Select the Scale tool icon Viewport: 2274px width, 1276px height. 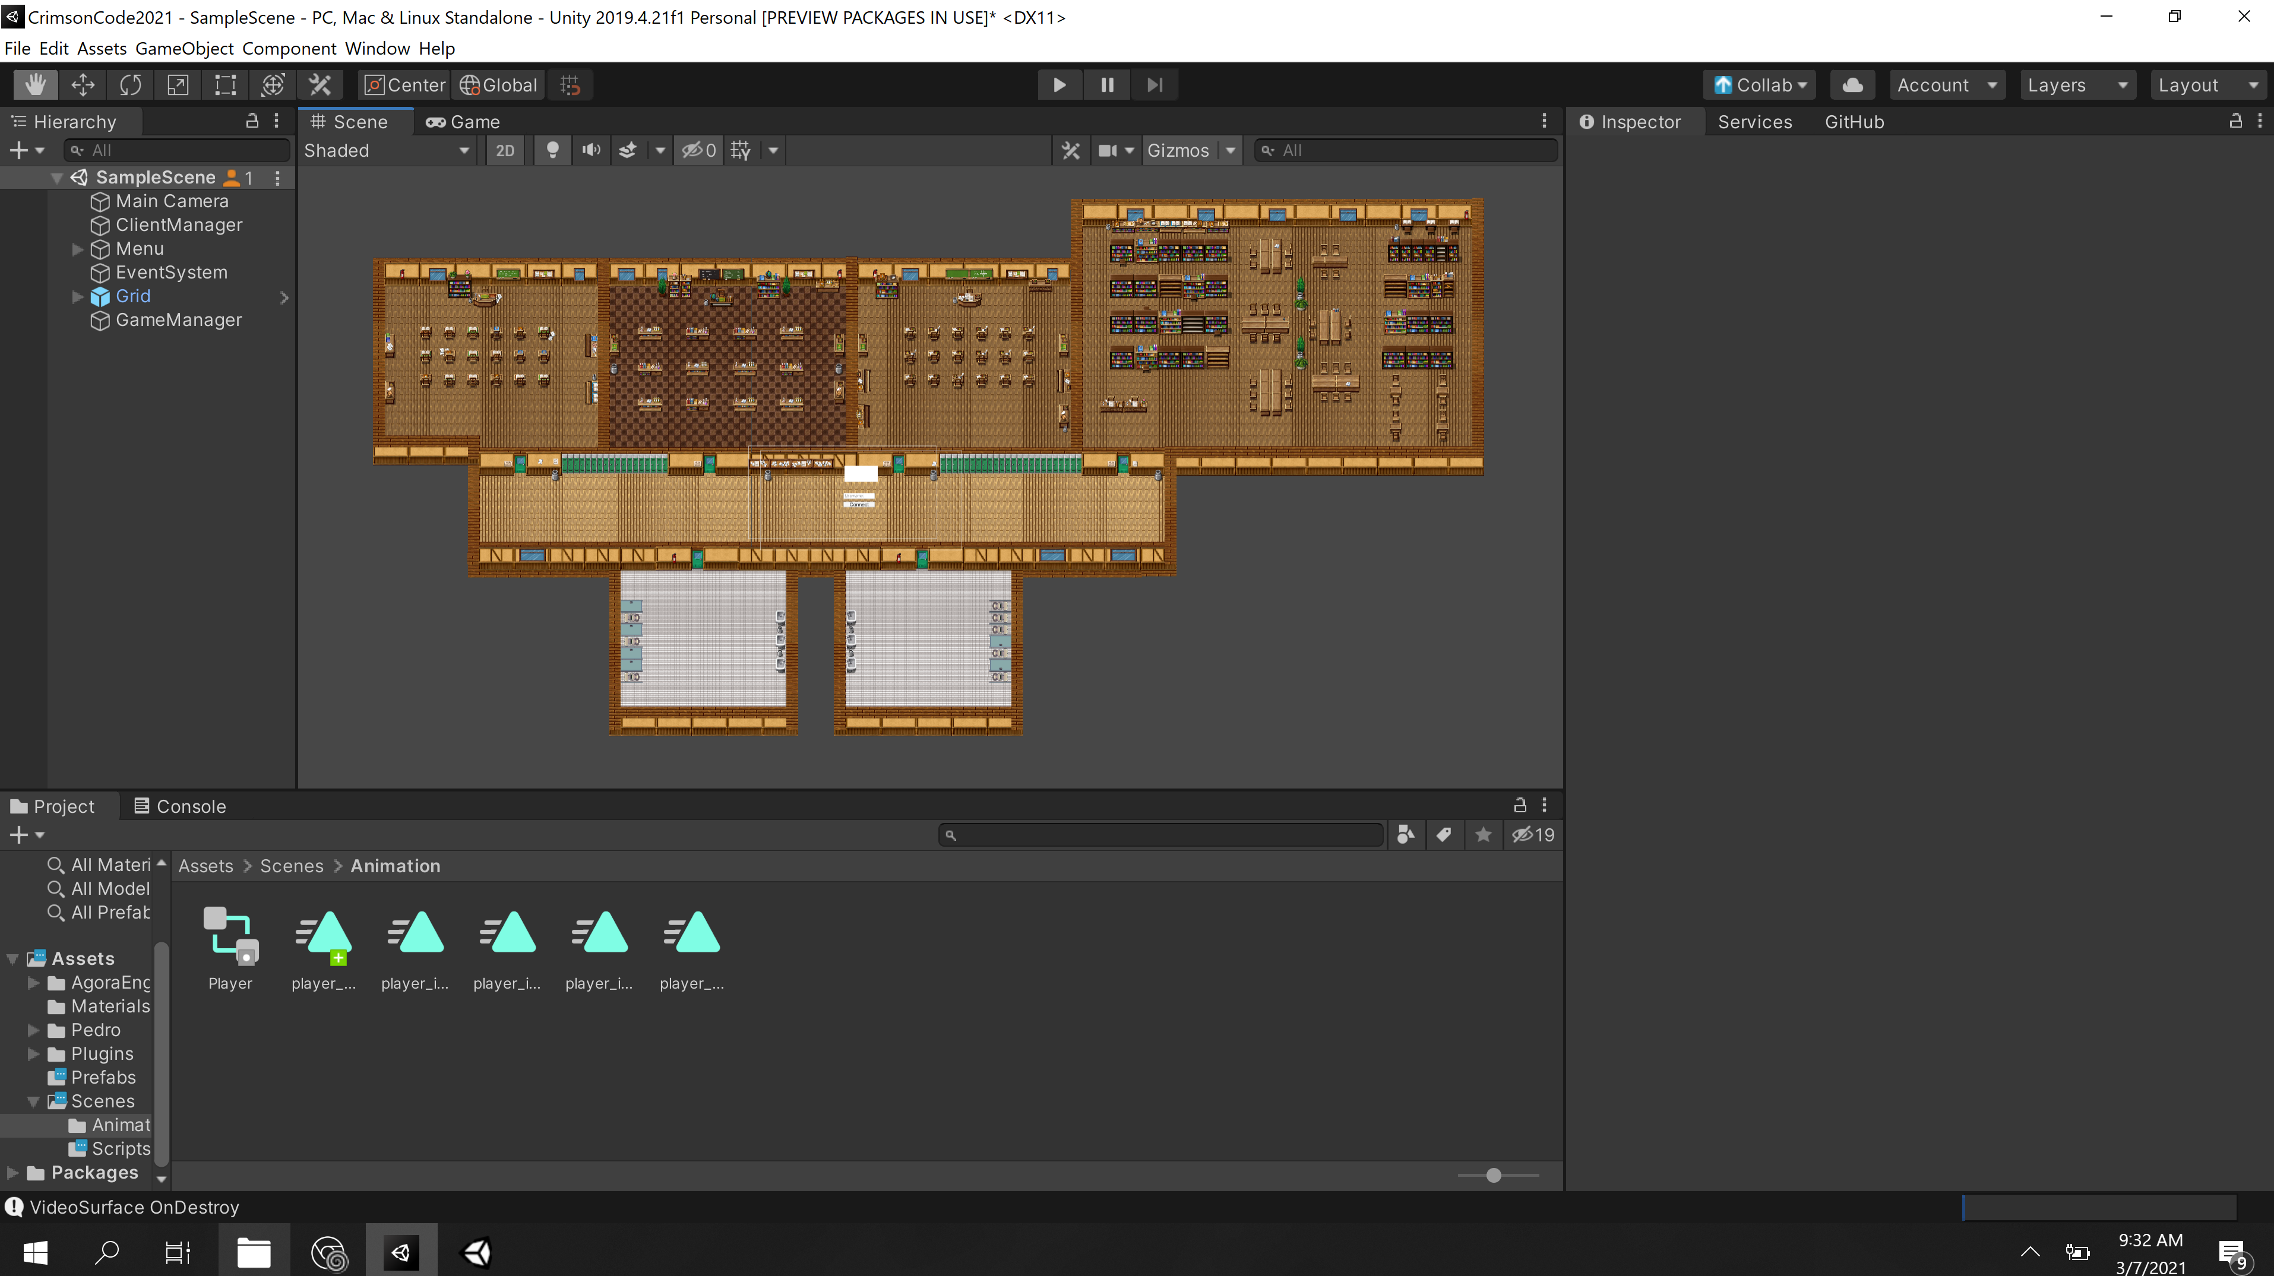[x=178, y=85]
